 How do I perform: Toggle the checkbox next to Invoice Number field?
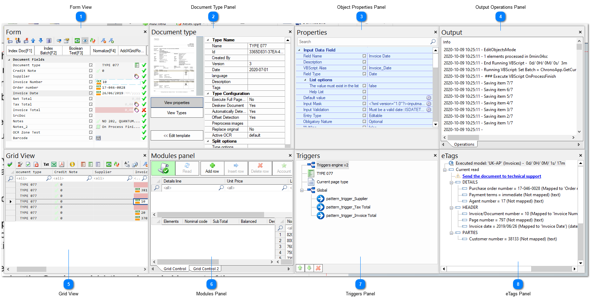tap(91, 82)
